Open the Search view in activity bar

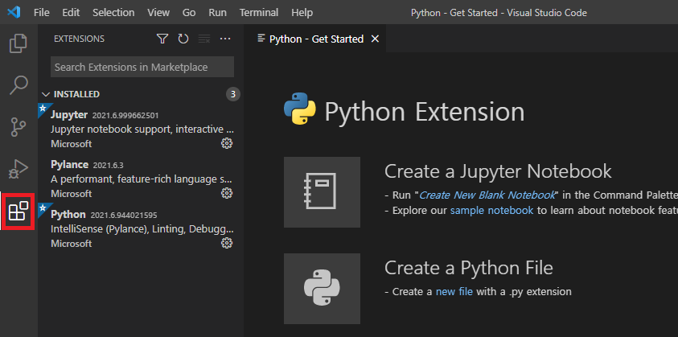pyautogui.click(x=18, y=85)
